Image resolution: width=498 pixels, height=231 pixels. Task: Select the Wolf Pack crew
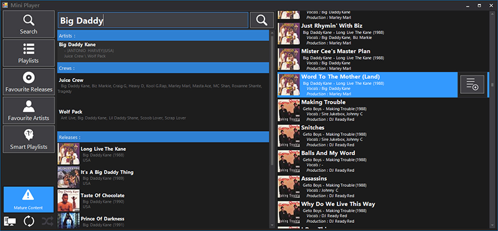(x=163, y=115)
